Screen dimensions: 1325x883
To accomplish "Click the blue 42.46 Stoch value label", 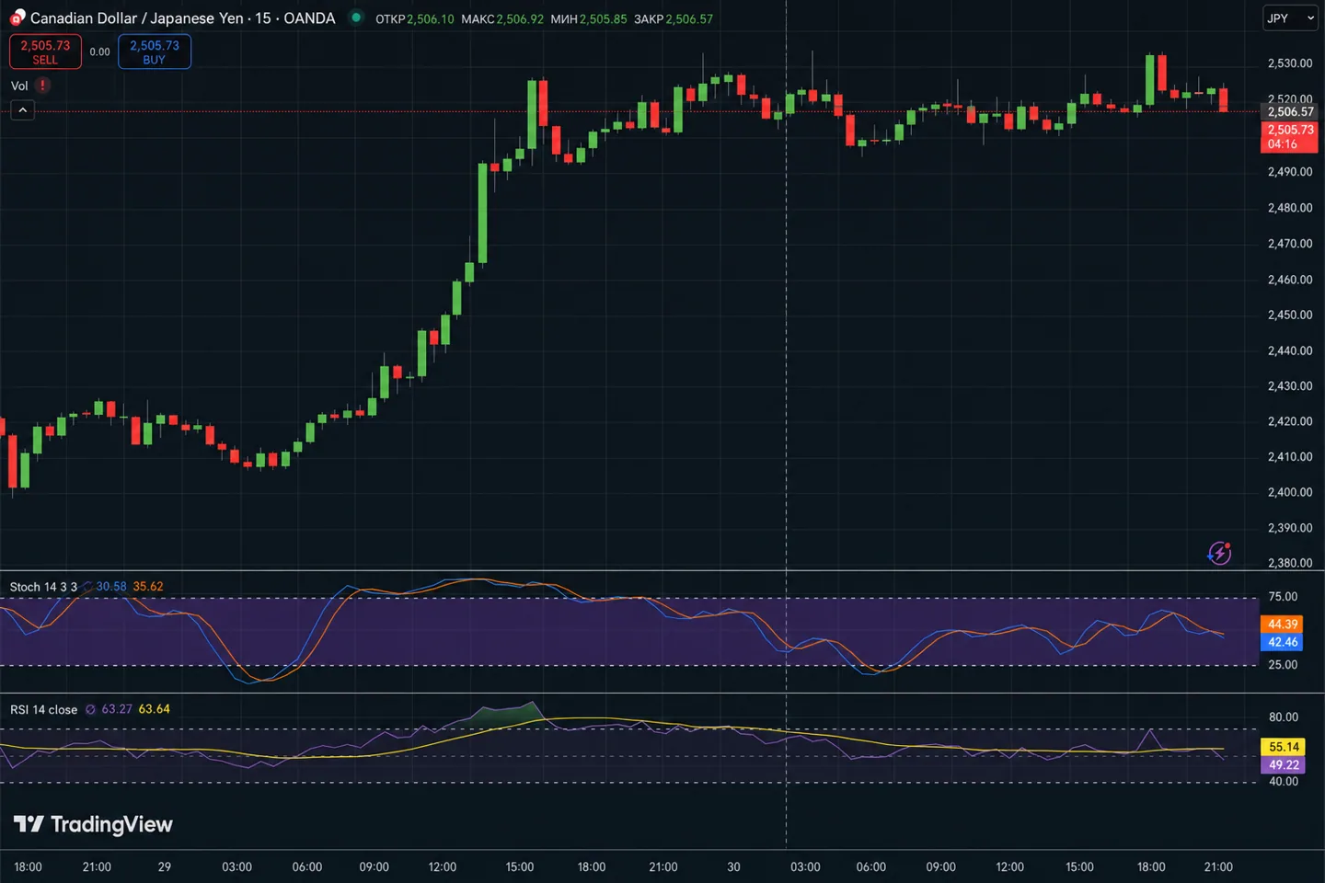I will (x=1283, y=642).
